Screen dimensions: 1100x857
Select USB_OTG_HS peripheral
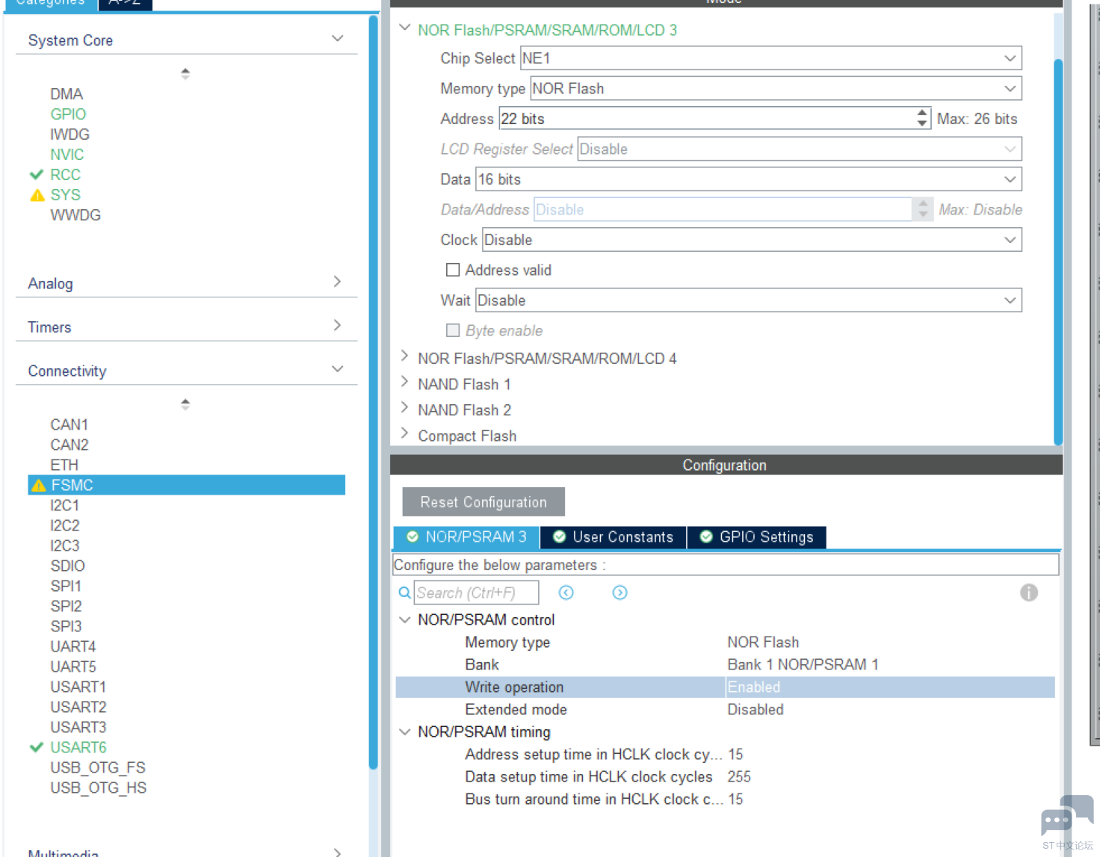(99, 788)
